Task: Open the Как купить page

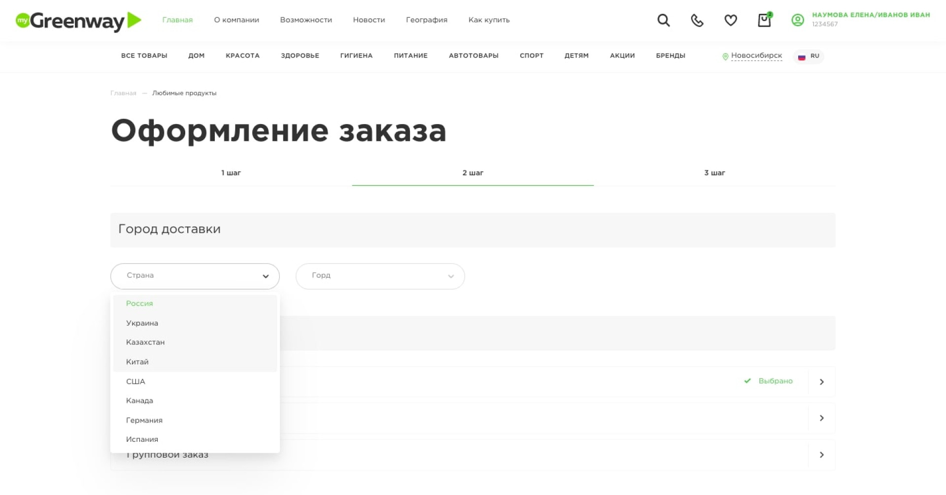Action: coord(489,20)
